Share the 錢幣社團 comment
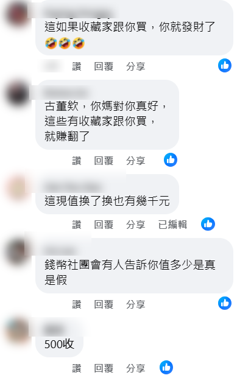 coord(136,304)
